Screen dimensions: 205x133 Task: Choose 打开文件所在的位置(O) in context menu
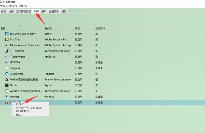click(x=29, y=108)
